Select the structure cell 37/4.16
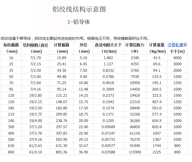This screenshot has width=192, height=162. [35, 139]
